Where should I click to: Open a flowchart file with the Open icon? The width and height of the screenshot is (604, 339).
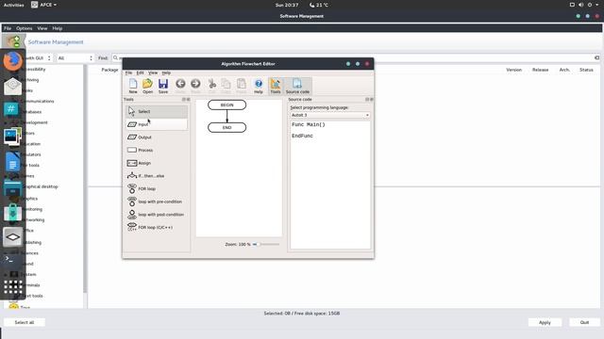pos(147,86)
